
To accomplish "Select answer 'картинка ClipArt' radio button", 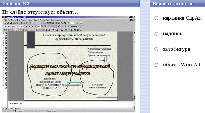I will (156, 18).
